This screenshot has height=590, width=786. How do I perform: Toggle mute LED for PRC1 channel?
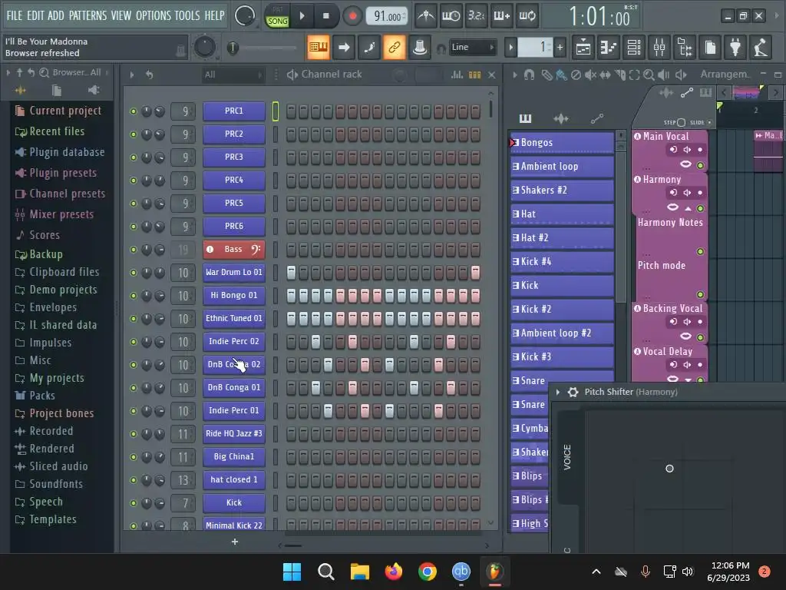pyautogui.click(x=134, y=111)
